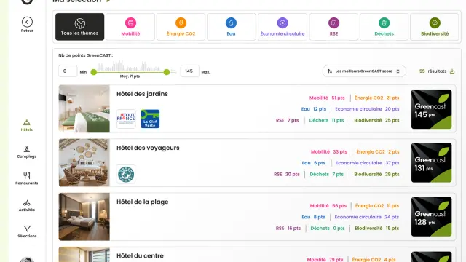Open the Hôtels section in sidebar
This screenshot has width=466, height=262.
tap(27, 125)
